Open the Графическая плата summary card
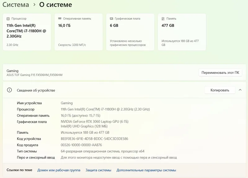 tap(130, 32)
